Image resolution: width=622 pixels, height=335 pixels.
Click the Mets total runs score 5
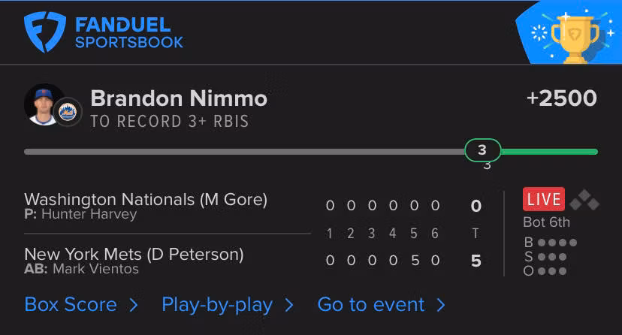(476, 261)
